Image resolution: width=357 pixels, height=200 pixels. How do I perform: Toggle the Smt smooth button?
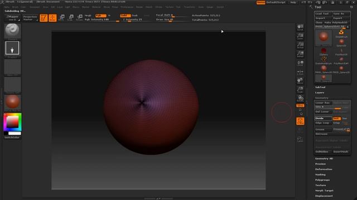click(x=336, y=118)
